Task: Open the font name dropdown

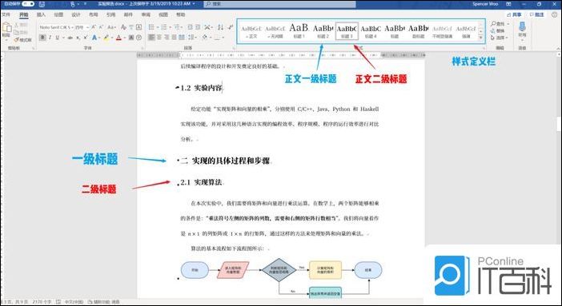Action: [72, 27]
